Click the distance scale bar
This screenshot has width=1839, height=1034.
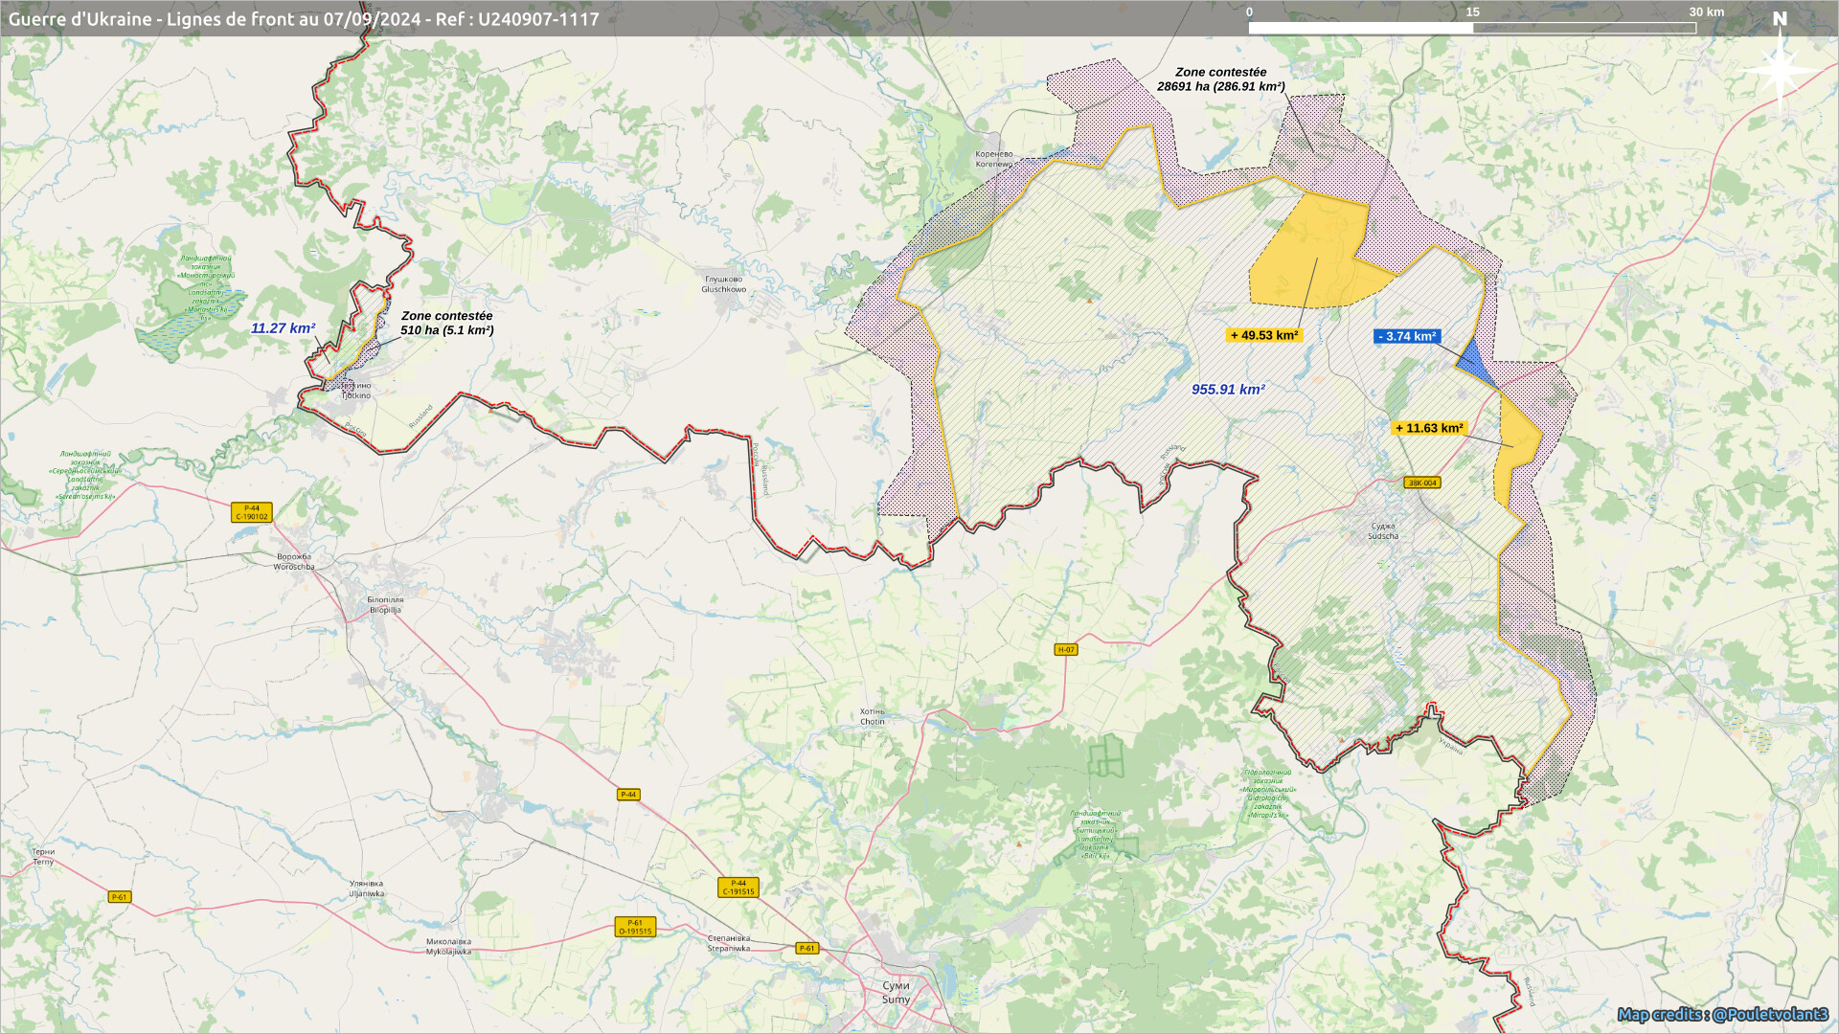pyautogui.click(x=1471, y=28)
